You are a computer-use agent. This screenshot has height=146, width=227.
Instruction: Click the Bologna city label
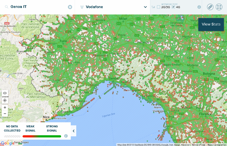click(209, 74)
